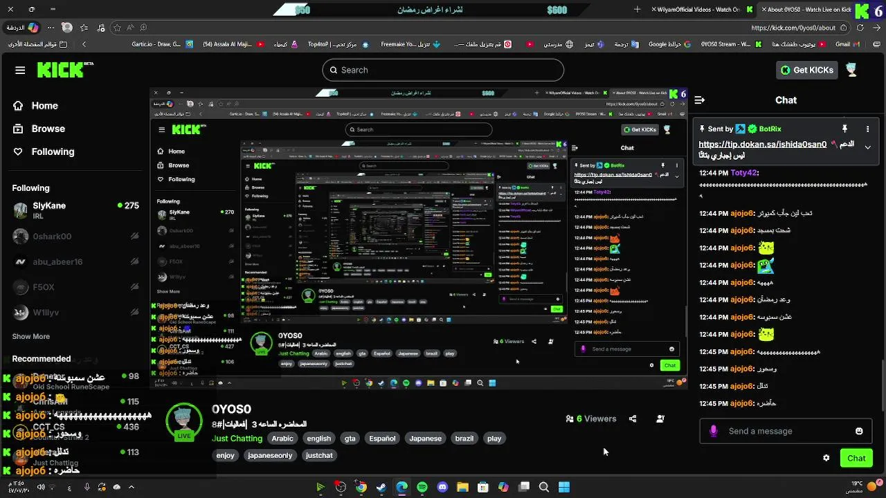Select the english tag

(x=319, y=439)
